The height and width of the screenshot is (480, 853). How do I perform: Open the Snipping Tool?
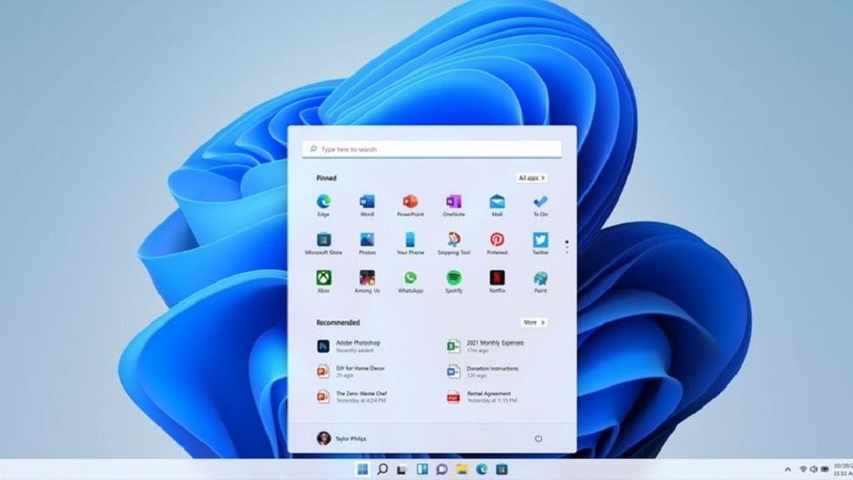(454, 243)
